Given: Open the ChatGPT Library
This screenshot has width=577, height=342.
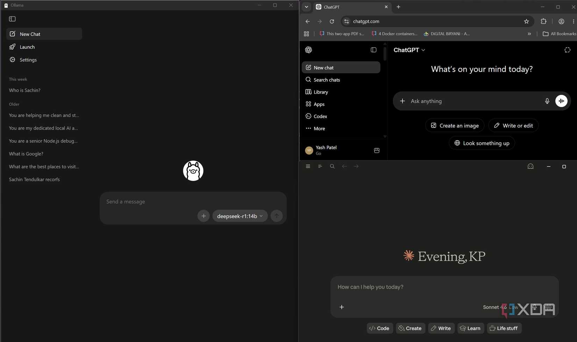Looking at the screenshot, I should (x=341, y=92).
